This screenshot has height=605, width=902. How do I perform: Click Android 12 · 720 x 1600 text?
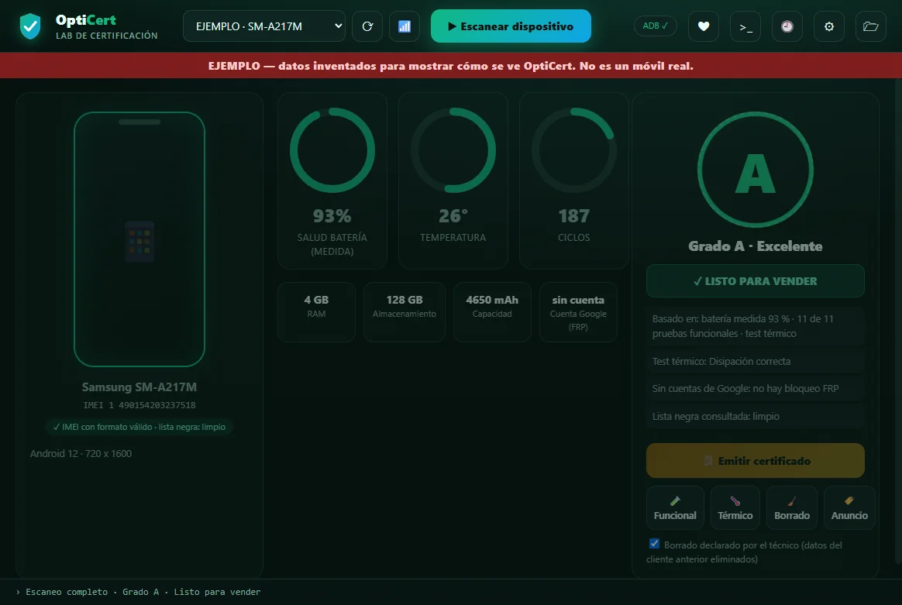point(81,454)
